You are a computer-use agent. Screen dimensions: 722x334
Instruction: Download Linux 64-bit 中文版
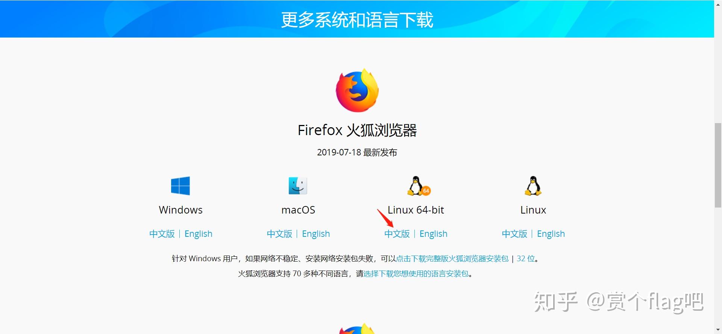click(397, 234)
